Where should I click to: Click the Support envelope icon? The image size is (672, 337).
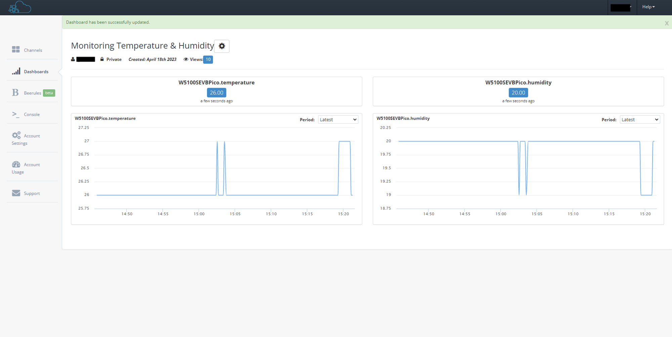pyautogui.click(x=16, y=193)
